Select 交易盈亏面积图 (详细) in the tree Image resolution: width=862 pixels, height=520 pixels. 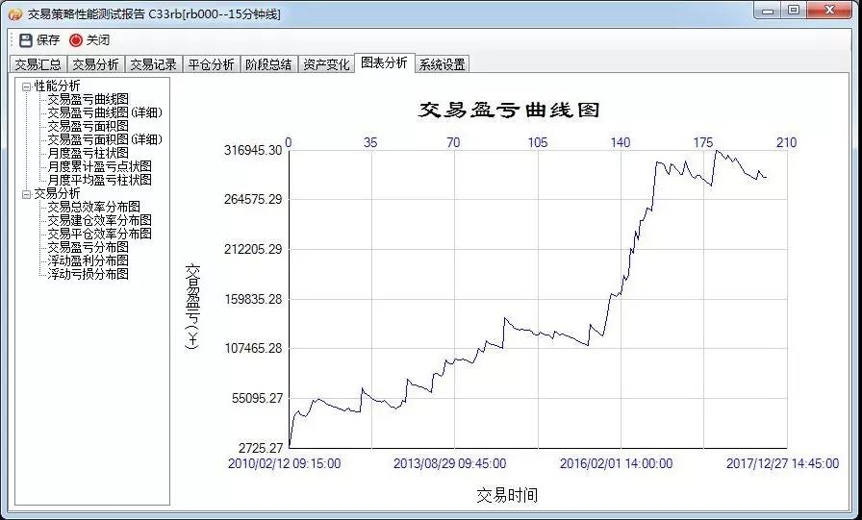[x=105, y=139]
